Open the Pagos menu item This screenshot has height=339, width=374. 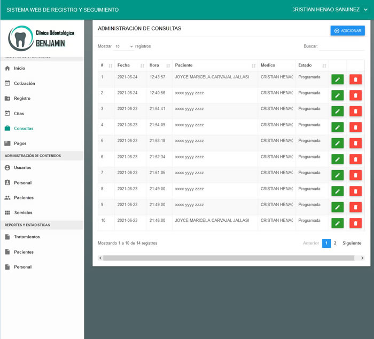click(x=20, y=143)
